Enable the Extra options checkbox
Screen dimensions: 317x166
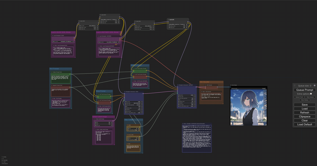click(311, 94)
